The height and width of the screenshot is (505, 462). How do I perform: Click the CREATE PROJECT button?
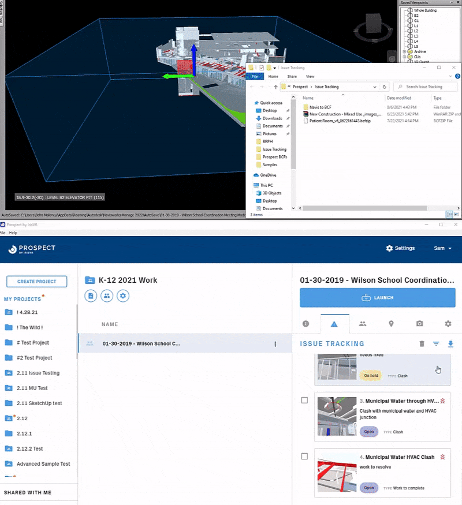pos(37,282)
